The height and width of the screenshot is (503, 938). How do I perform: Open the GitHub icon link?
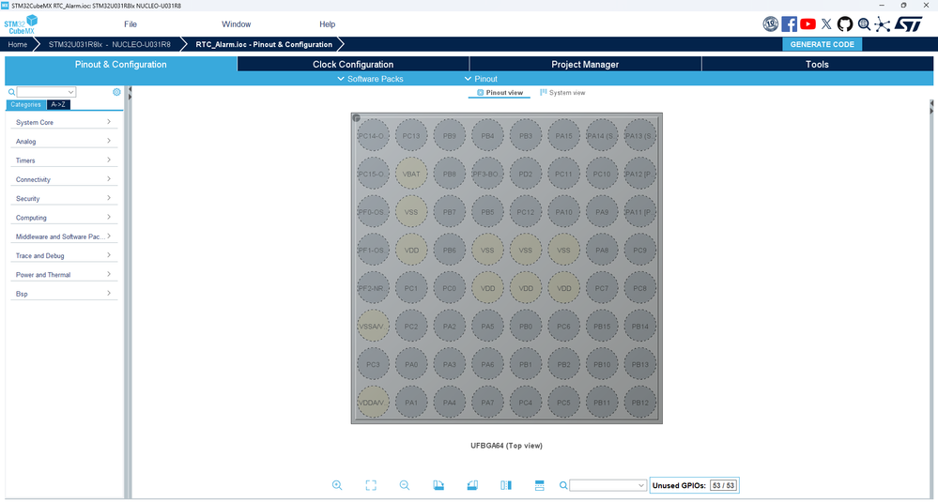point(845,23)
